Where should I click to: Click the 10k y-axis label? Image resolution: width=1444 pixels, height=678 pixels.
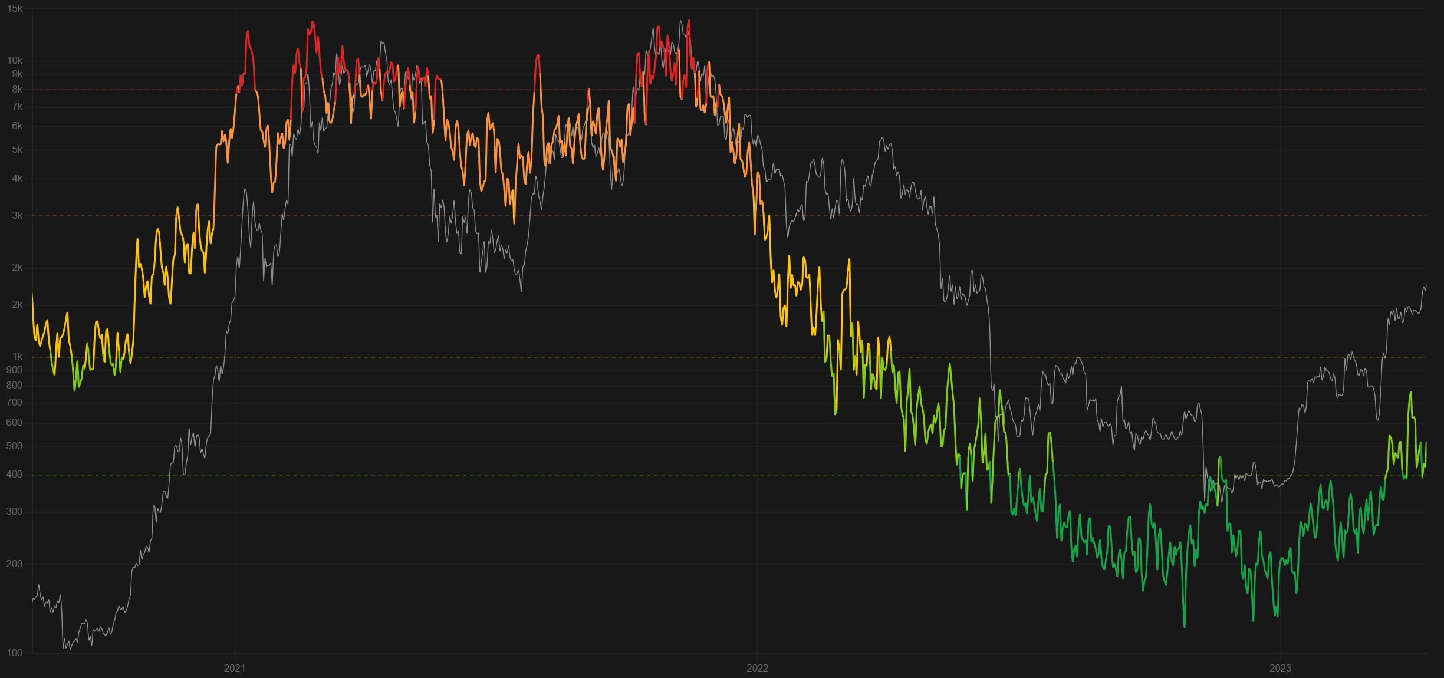15,61
